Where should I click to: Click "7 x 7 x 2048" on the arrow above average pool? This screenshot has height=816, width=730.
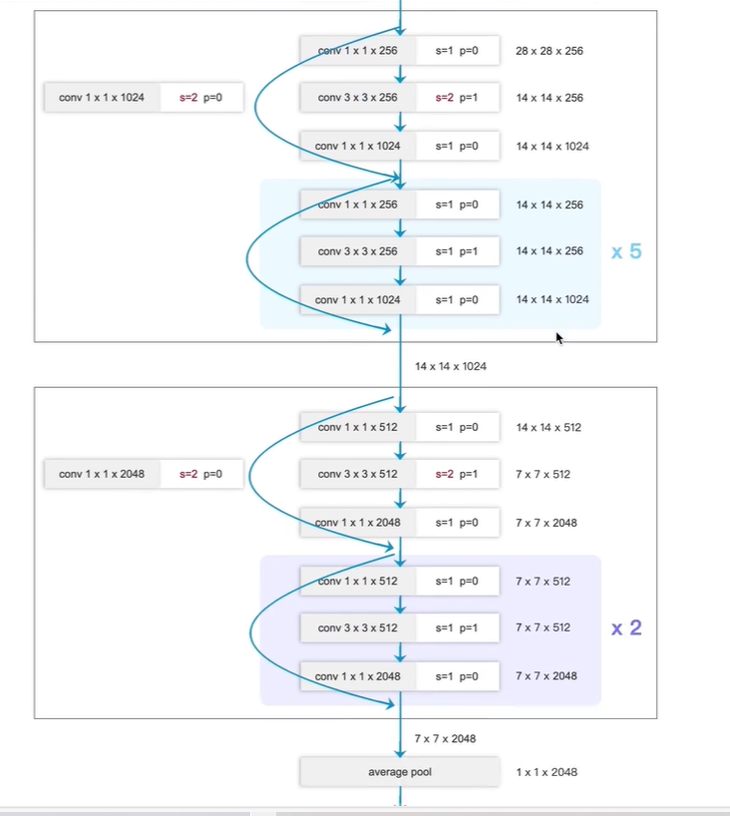pos(445,738)
